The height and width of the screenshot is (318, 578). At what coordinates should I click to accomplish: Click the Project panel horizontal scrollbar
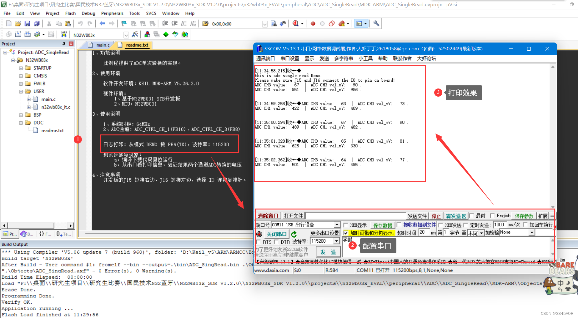point(37,225)
